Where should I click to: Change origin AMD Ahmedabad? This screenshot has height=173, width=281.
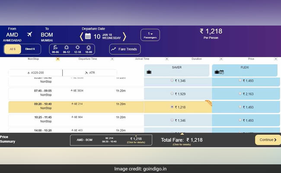click(12, 35)
